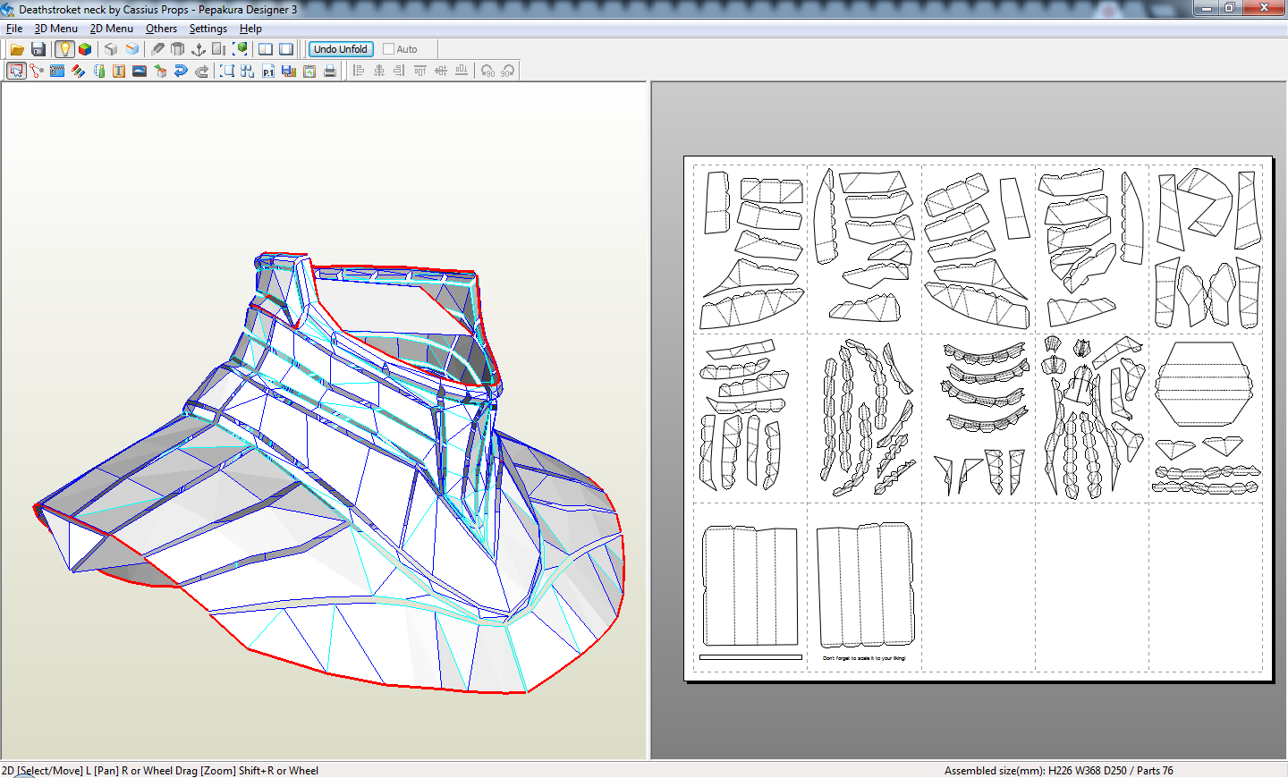Image resolution: width=1288 pixels, height=778 pixels.
Task: Click the scale bar line on bottom-left page
Action: [750, 657]
